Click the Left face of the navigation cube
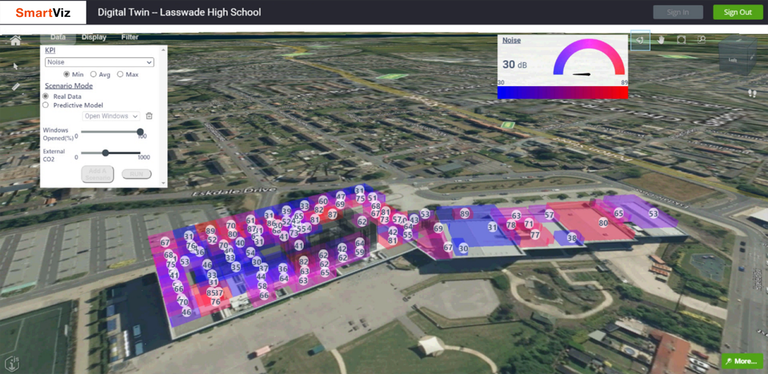The width and height of the screenshot is (768, 374). coord(733,60)
